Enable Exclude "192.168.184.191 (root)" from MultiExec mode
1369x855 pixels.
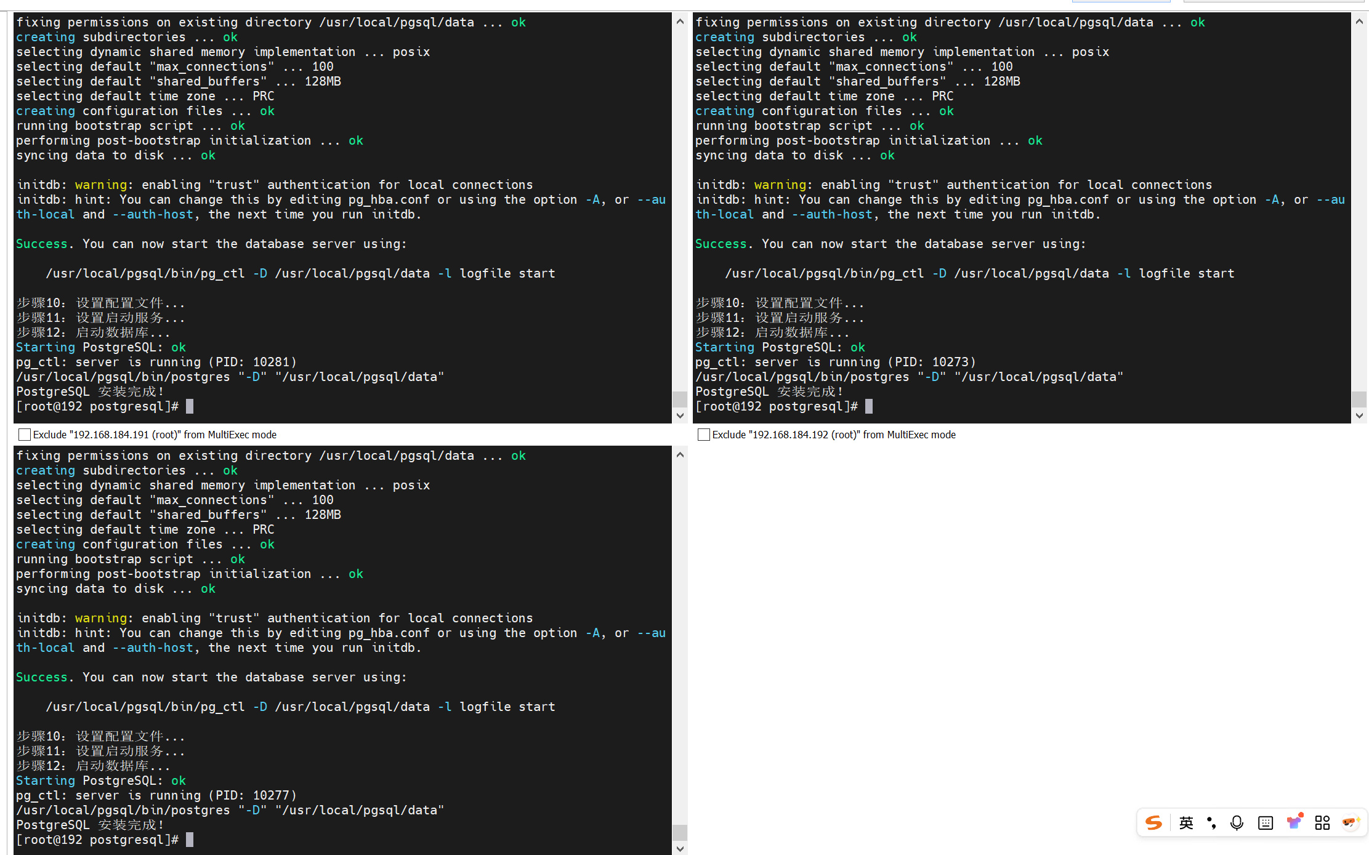pos(25,434)
